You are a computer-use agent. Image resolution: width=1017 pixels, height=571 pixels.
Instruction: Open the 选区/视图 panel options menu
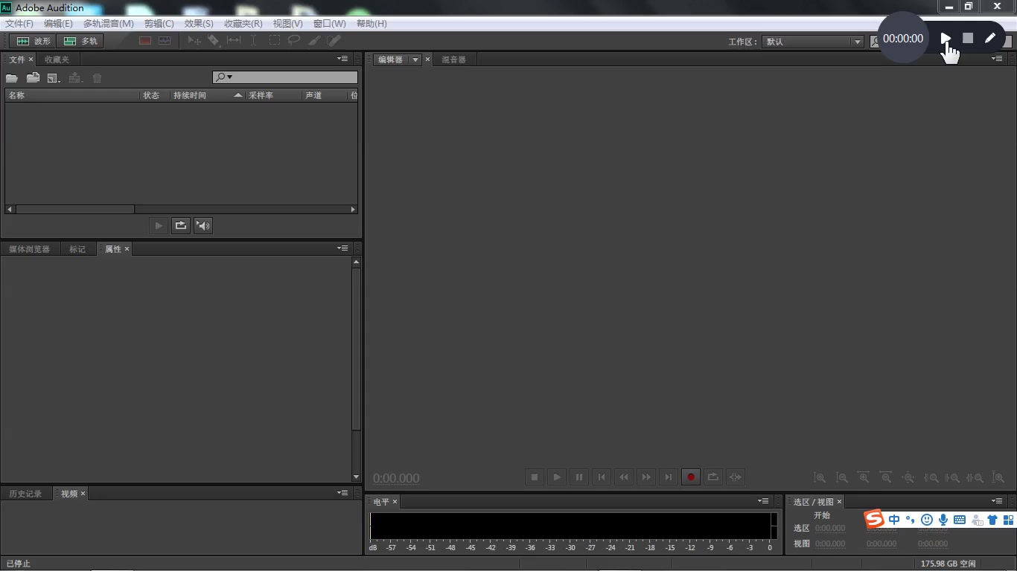click(997, 501)
